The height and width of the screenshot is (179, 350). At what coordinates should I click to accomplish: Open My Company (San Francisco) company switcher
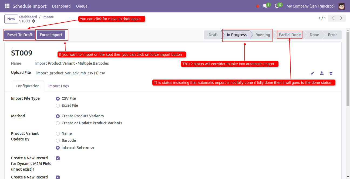pos(310,6)
